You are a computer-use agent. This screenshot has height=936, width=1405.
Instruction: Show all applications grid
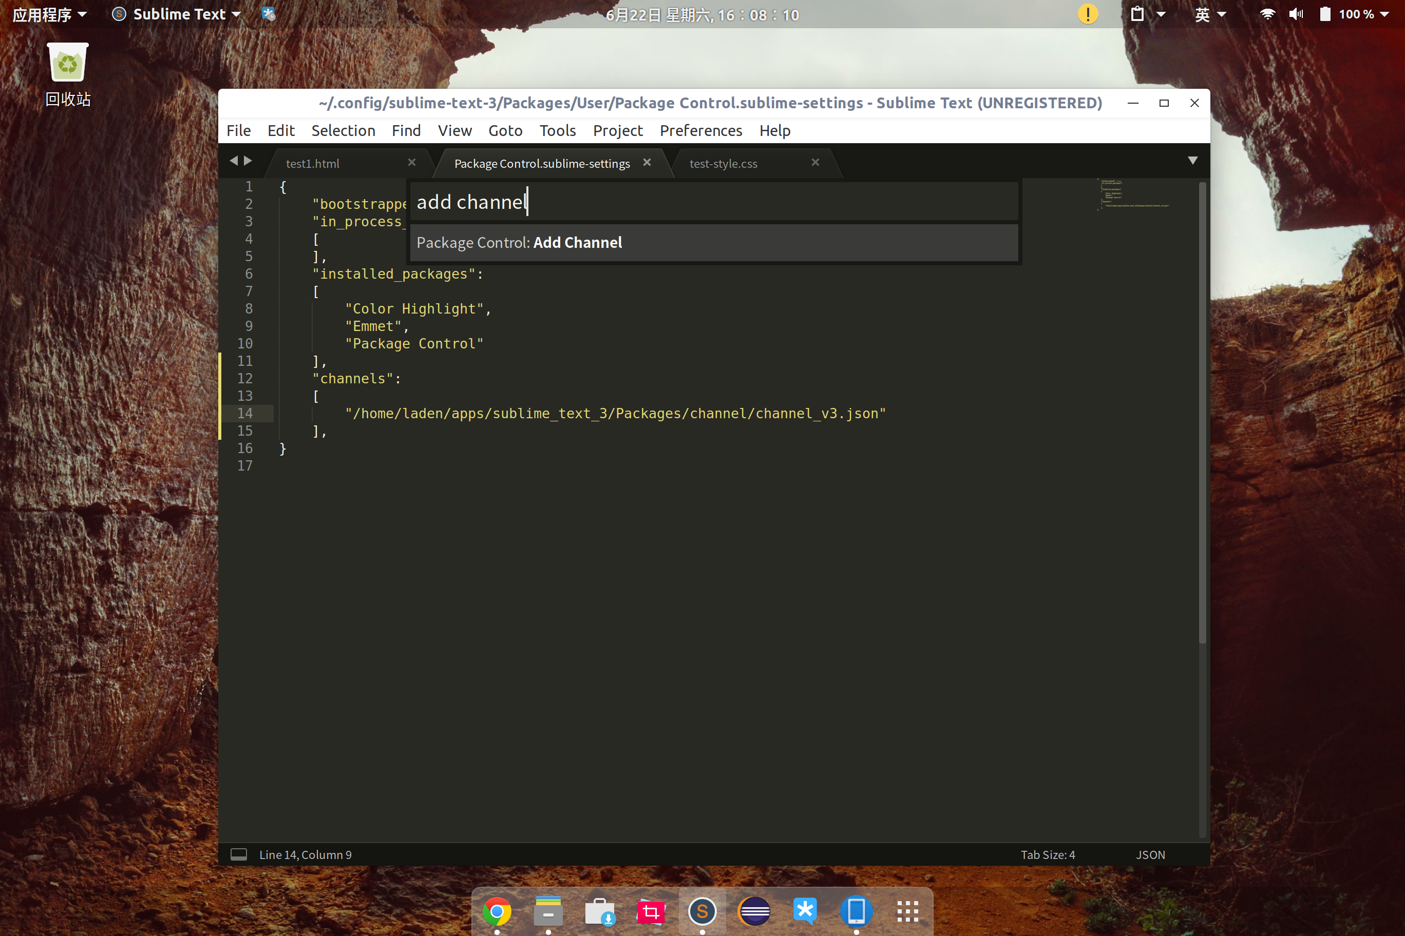907,911
